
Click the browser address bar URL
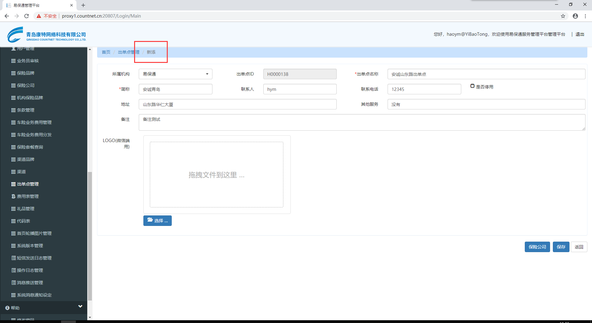coord(101,16)
